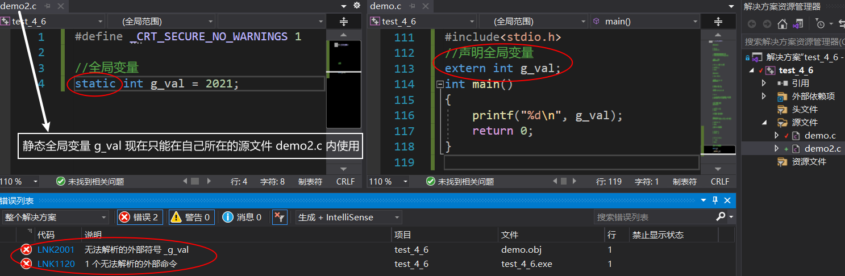Click demo2.c horizontal scrollbar right arrow
The height and width of the screenshot is (276, 845).
(x=210, y=182)
